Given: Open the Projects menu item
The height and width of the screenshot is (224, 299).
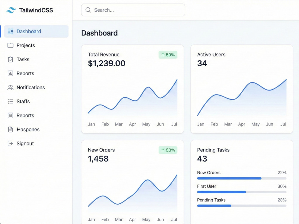Looking at the screenshot, I should pyautogui.click(x=36, y=45).
